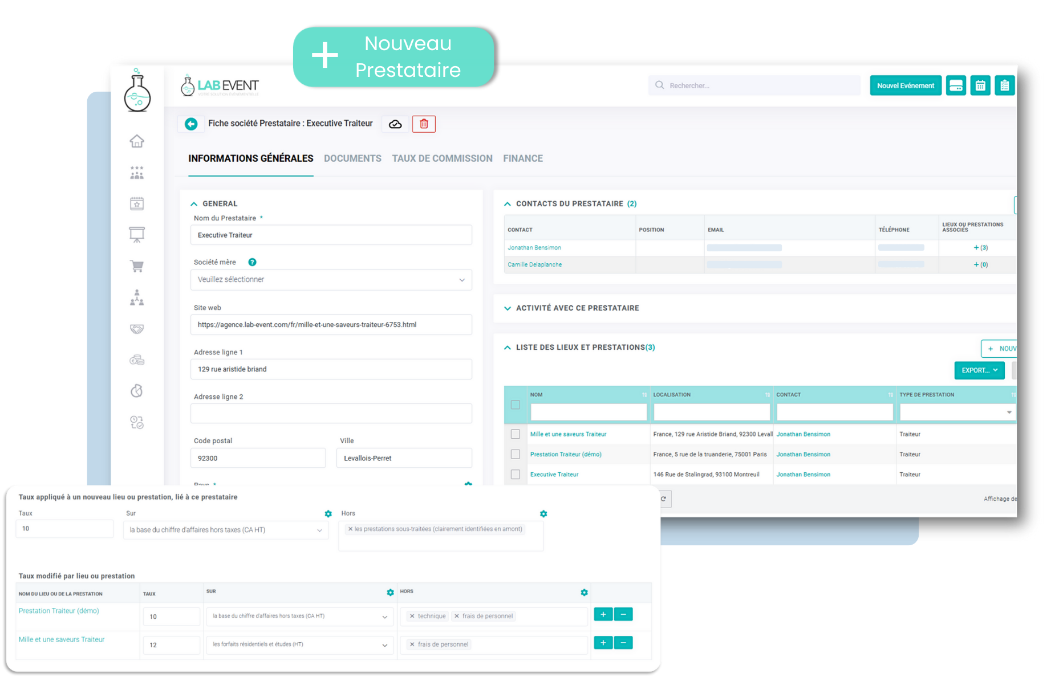Click the Nouvel Evénement button
Screen dimensions: 1047x678
(x=906, y=85)
